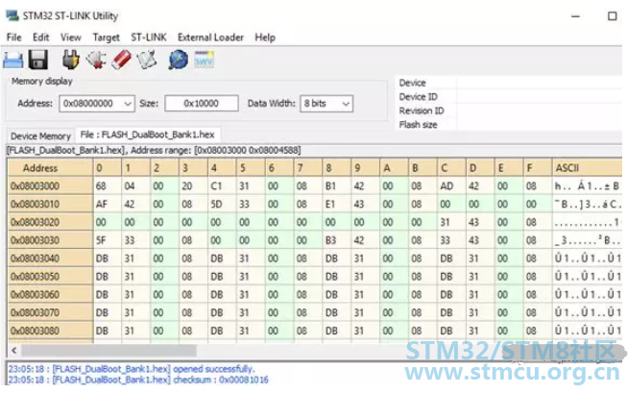Click column header 8
The height and width of the screenshot is (394, 628).
[x=336, y=168]
